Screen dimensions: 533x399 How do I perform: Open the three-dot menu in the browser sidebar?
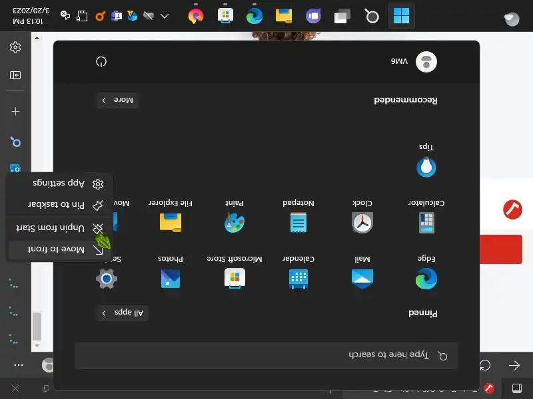pyautogui.click(x=19, y=365)
